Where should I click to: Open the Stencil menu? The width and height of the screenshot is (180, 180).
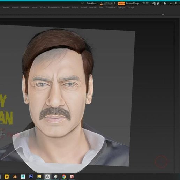point(75,8)
